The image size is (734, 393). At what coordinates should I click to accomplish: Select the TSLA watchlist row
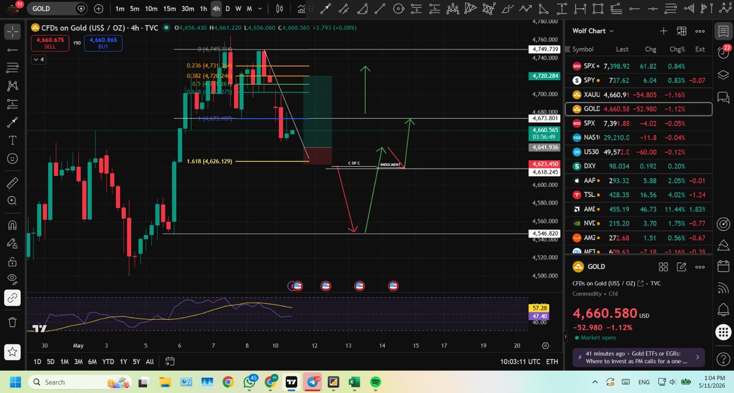click(x=639, y=195)
